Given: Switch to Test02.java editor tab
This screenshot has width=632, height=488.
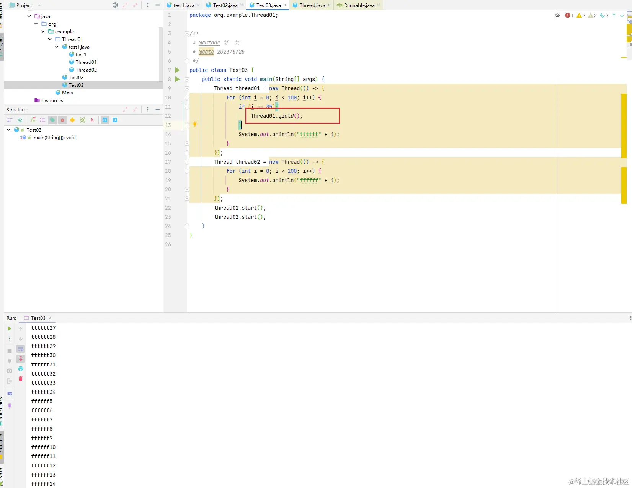Looking at the screenshot, I should coord(225,5).
